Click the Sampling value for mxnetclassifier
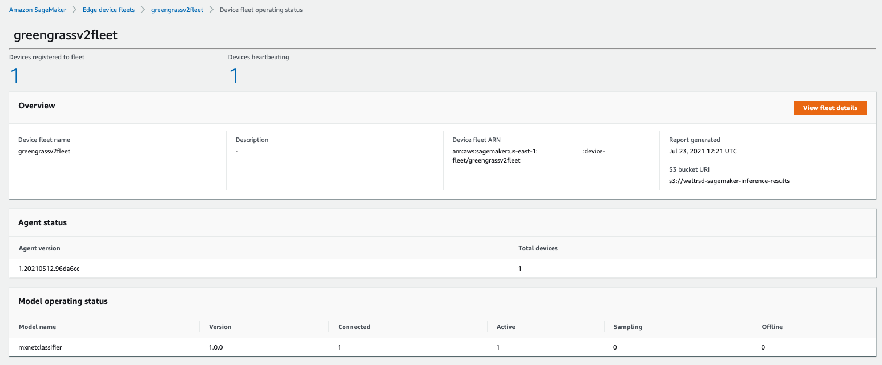 point(615,347)
